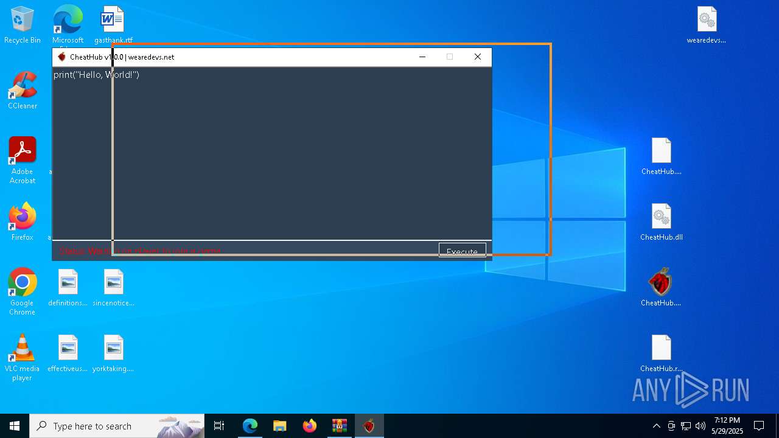Select the CCleaner desktop shortcut

(23, 91)
